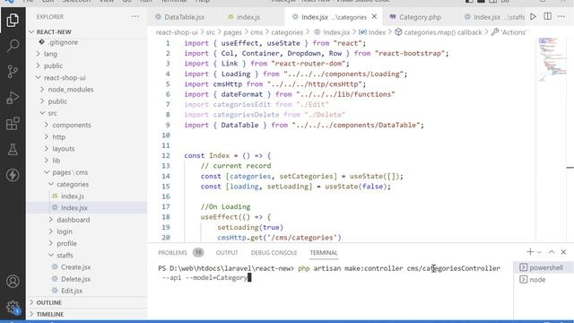Open Explorer more actions ellipsis
Screen dimensions: 574x323
[135, 17]
